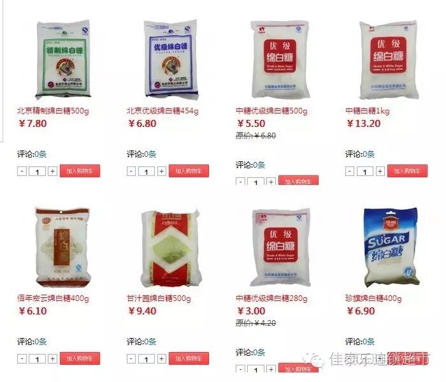This screenshot has width=446, height=382.
Task: Add 北京精制绵白糖500g to cart
Action: tap(80, 171)
